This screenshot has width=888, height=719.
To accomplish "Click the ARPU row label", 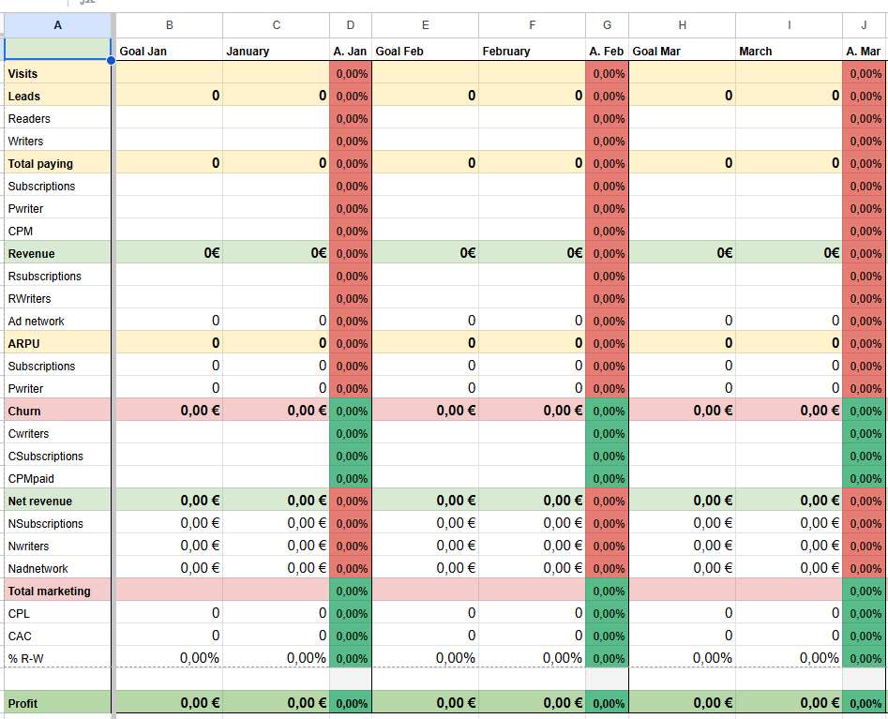I will coord(57,343).
